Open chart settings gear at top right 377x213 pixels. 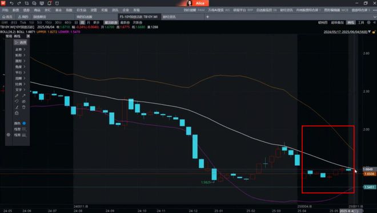click(369, 23)
